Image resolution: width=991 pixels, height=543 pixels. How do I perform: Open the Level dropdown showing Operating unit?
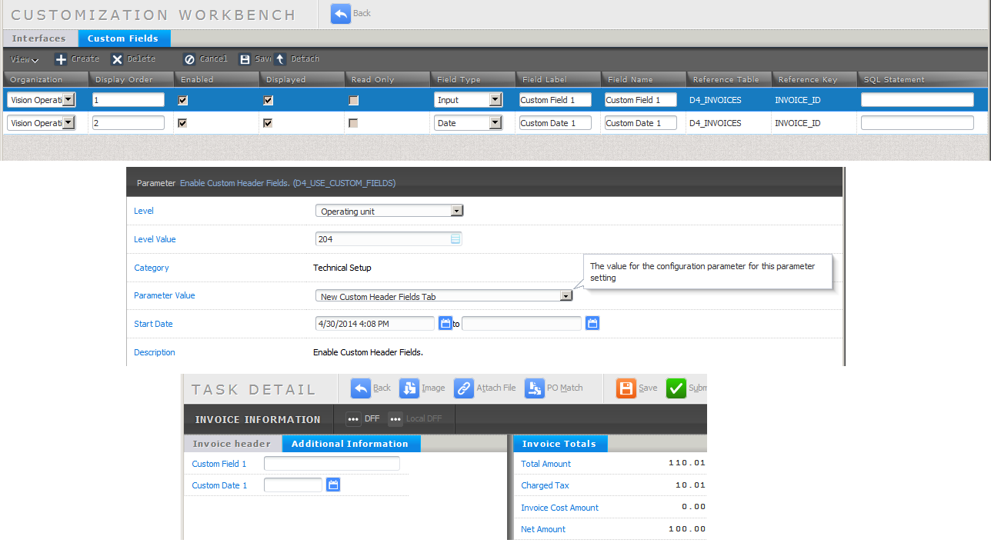click(x=456, y=211)
